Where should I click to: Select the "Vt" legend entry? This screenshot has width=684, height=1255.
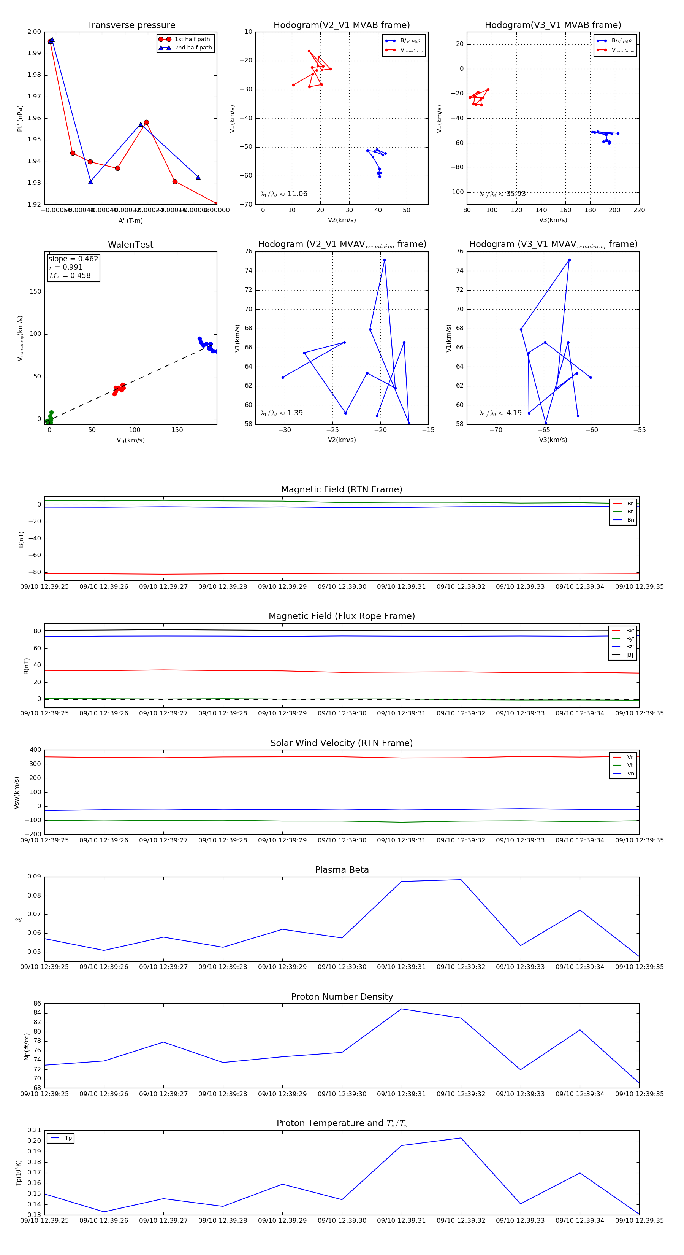tap(624, 766)
